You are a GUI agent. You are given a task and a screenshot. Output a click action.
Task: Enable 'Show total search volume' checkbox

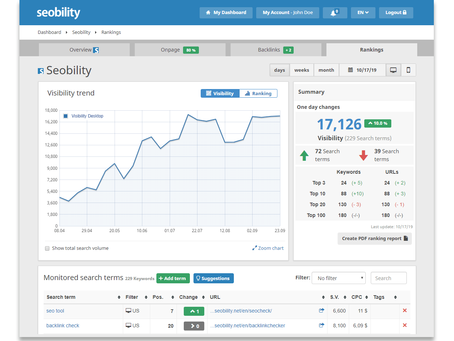click(47, 248)
